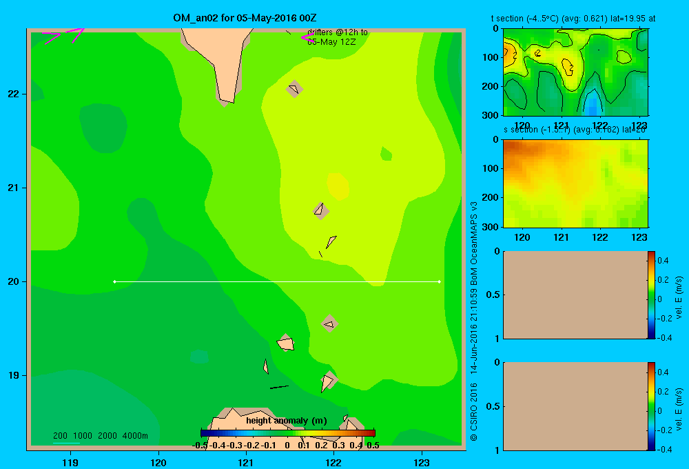
Task: Click longitude label 122 on the main map axis
Action: (333, 462)
